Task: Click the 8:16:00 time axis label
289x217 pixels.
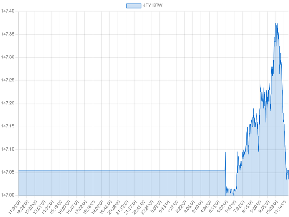Action: (x=247, y=207)
